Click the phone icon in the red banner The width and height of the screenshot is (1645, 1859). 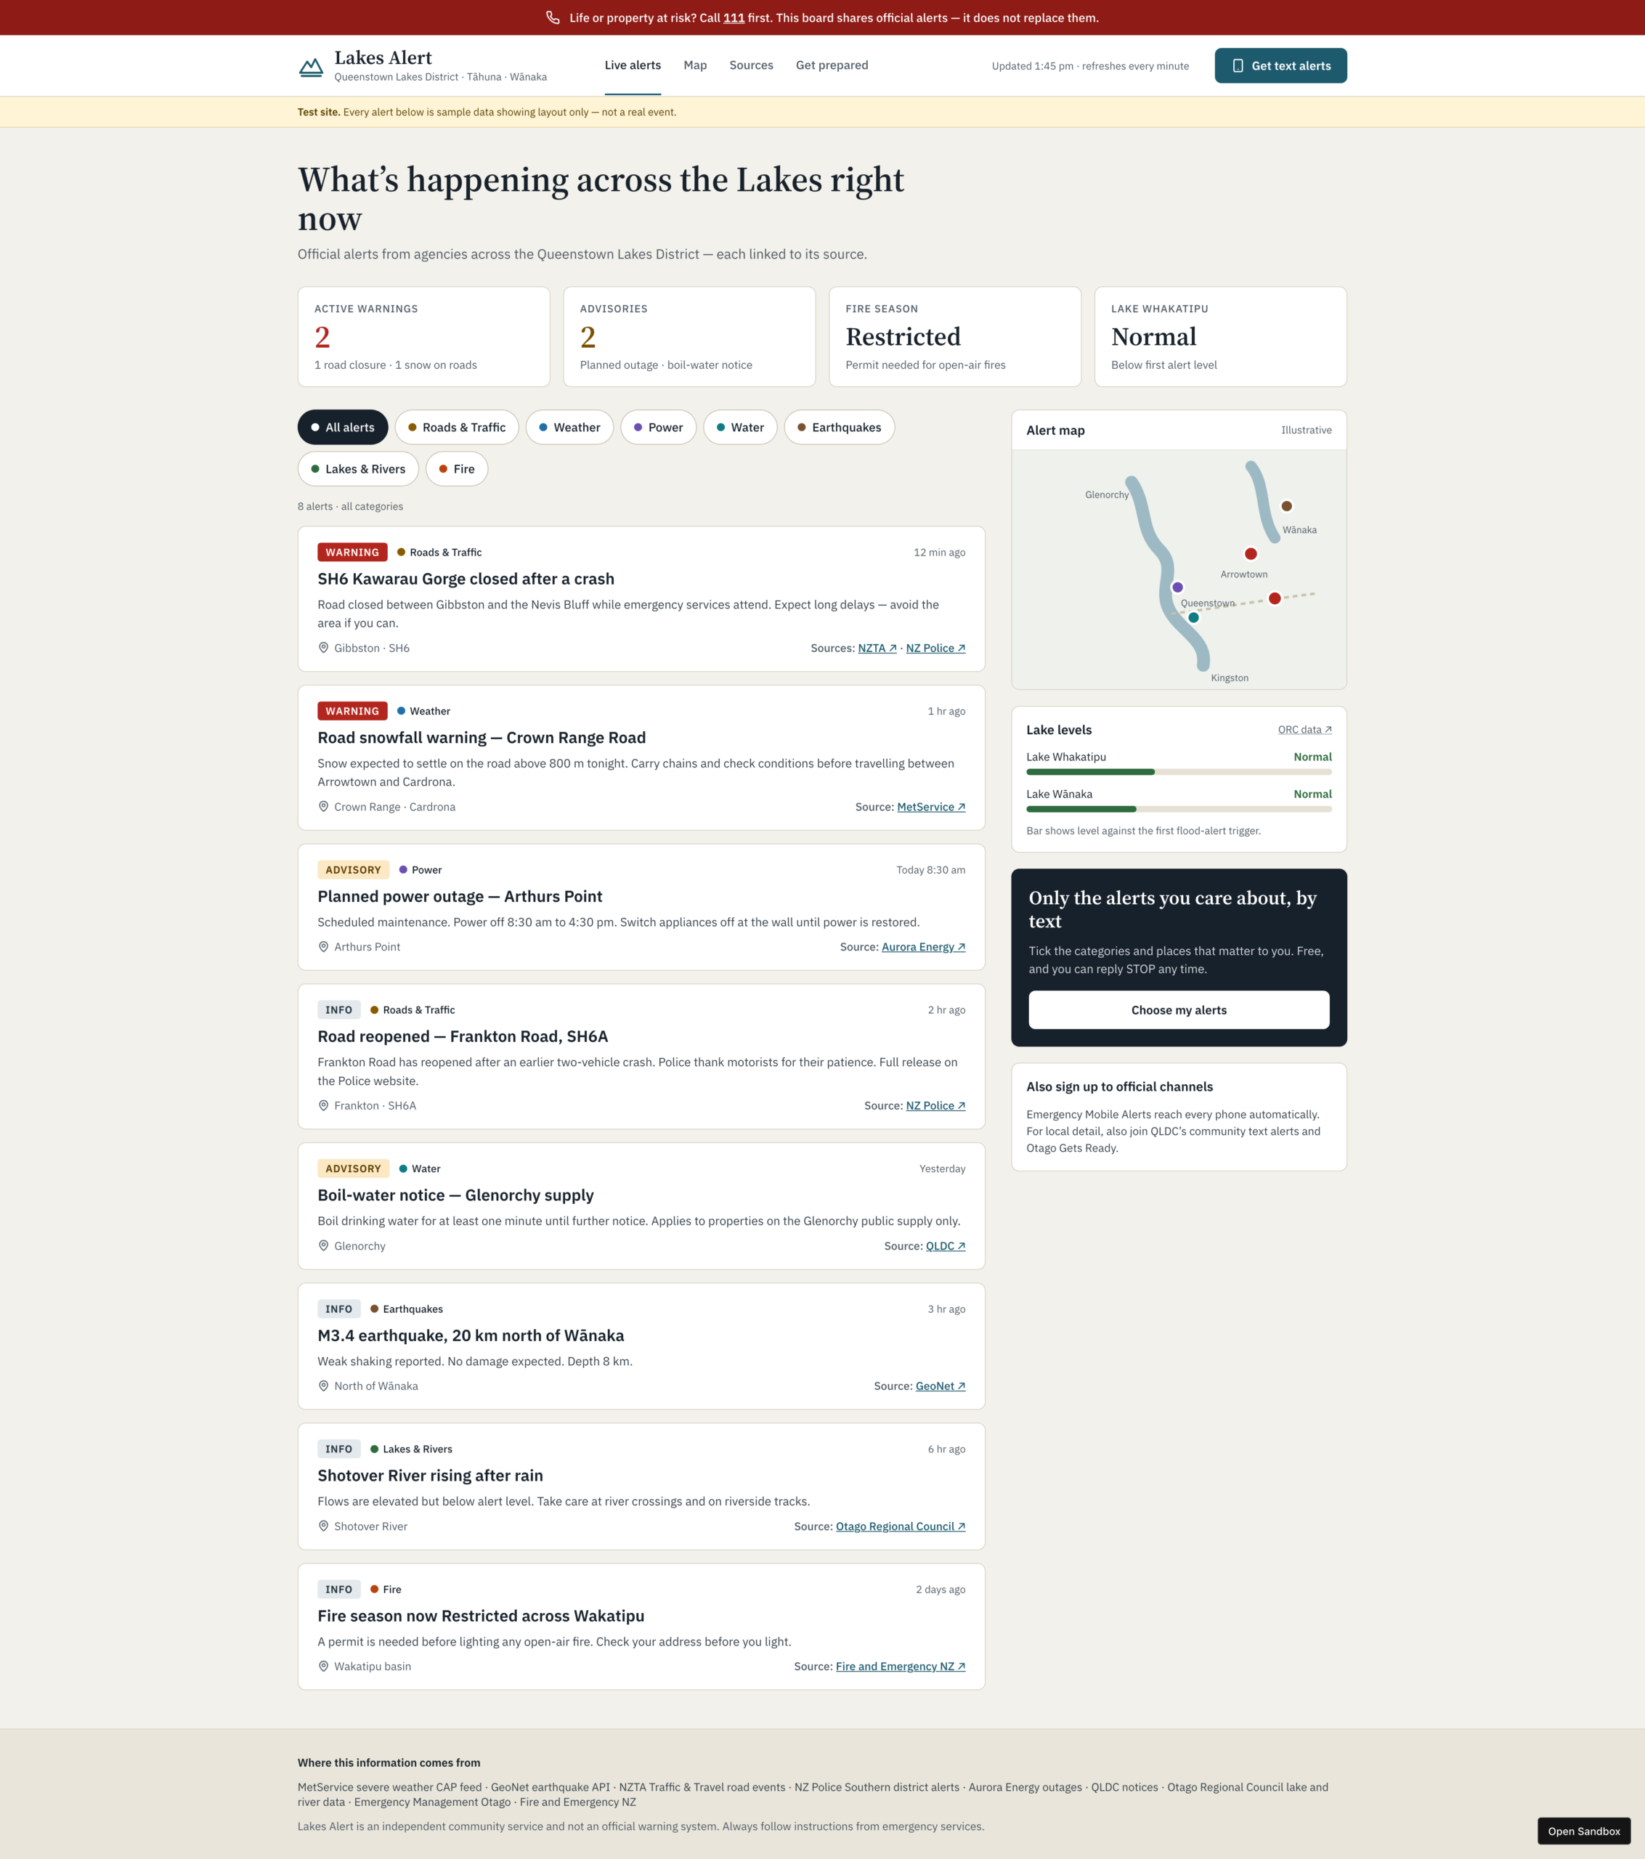pos(552,17)
